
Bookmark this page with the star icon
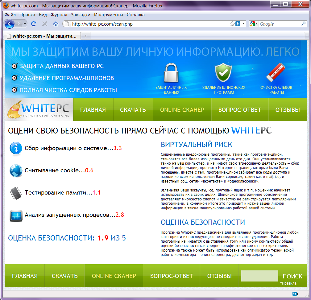tap(232, 24)
